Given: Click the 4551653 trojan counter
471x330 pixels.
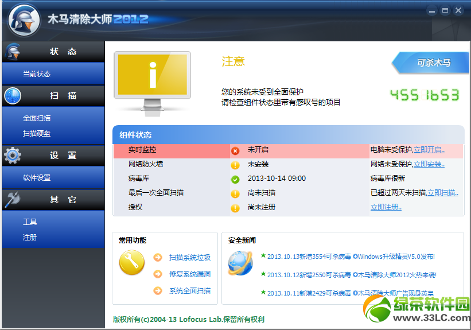Looking at the screenshot, I should coord(425,95).
